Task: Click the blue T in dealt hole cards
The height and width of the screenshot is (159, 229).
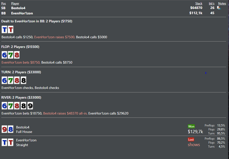Action: (x=5, y=30)
